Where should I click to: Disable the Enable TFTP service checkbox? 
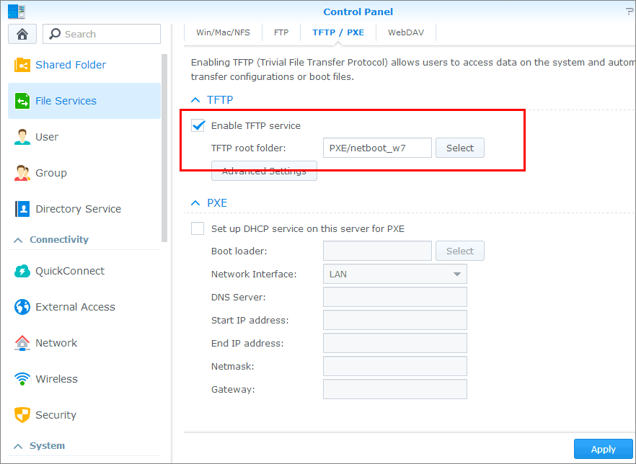tap(198, 125)
